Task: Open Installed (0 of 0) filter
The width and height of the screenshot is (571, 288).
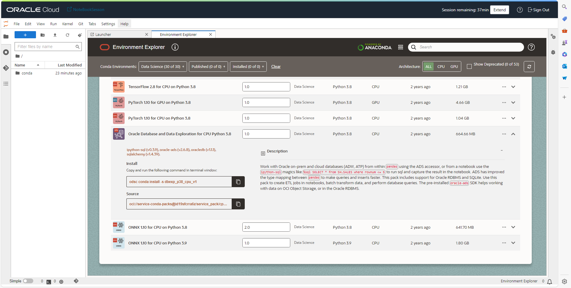Action: coord(248,67)
